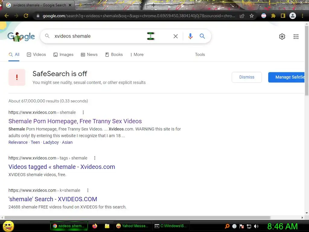Clear the search box with the X icon
Screen dimensions: 309x232
[176, 36]
